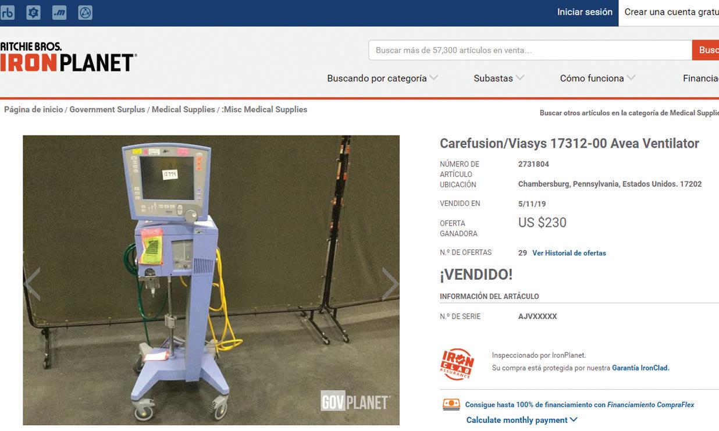This screenshot has width=719, height=431.
Task: Click Crear una cuenta gratuita
Action: (671, 12)
